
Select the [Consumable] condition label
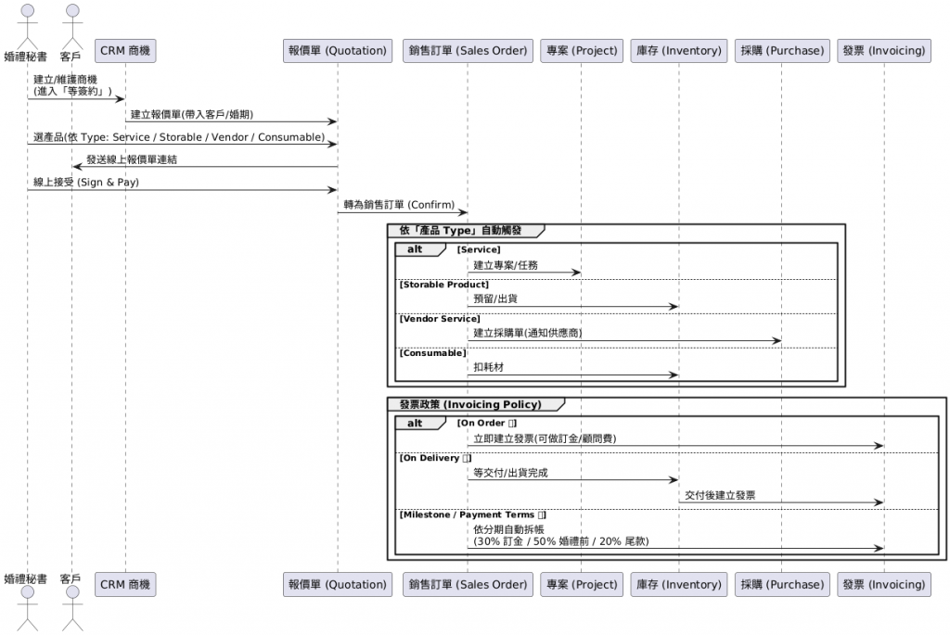click(432, 353)
